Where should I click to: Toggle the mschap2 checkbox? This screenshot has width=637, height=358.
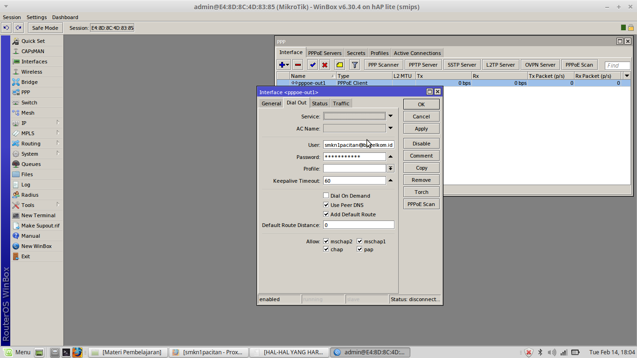326,241
